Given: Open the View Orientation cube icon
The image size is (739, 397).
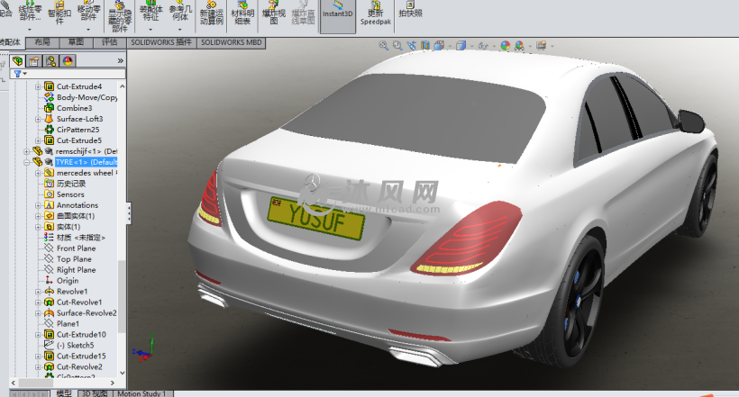Looking at the screenshot, I should (x=439, y=45).
